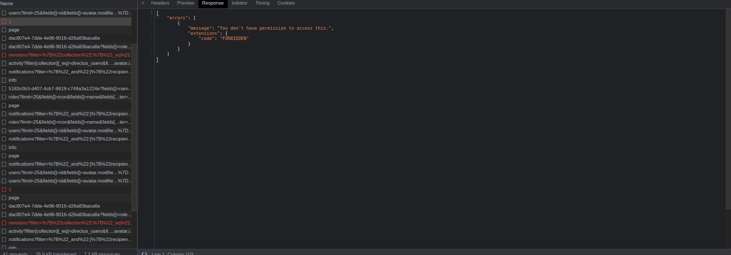Open the Headers tab

tap(160, 3)
